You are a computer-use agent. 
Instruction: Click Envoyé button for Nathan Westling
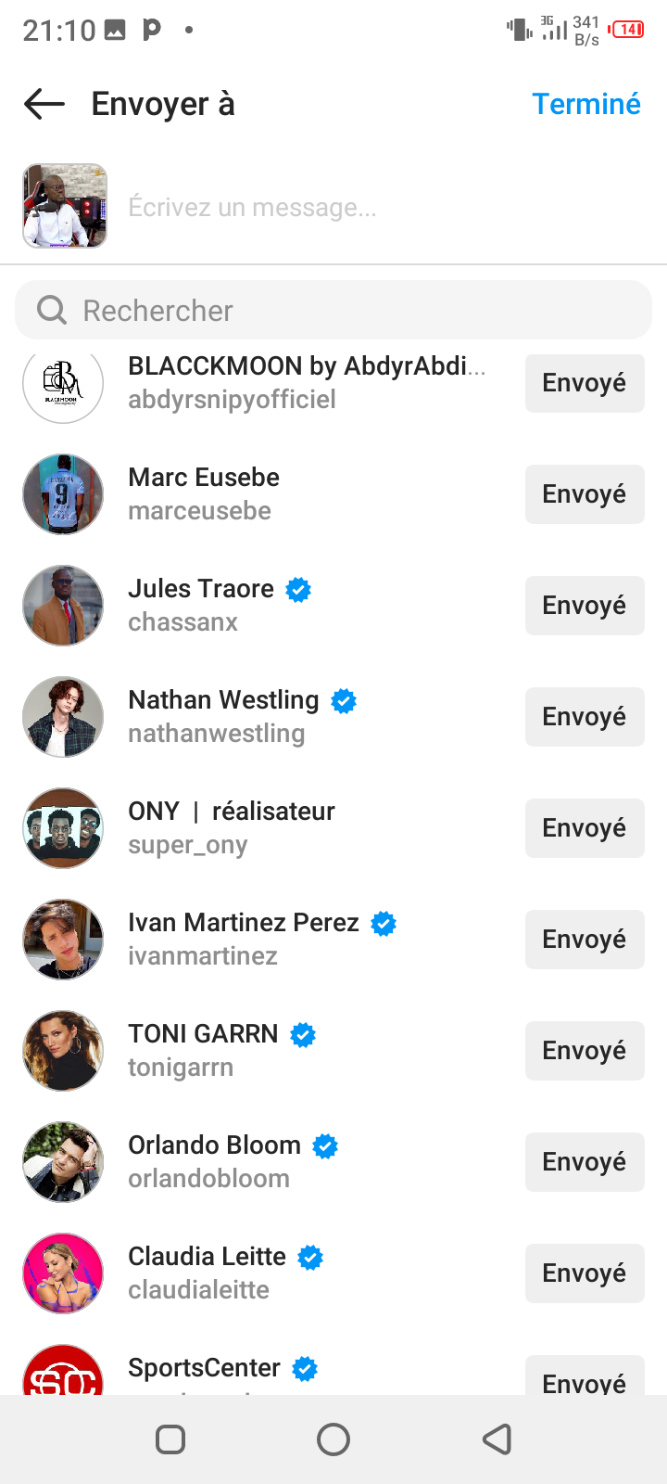click(x=585, y=717)
